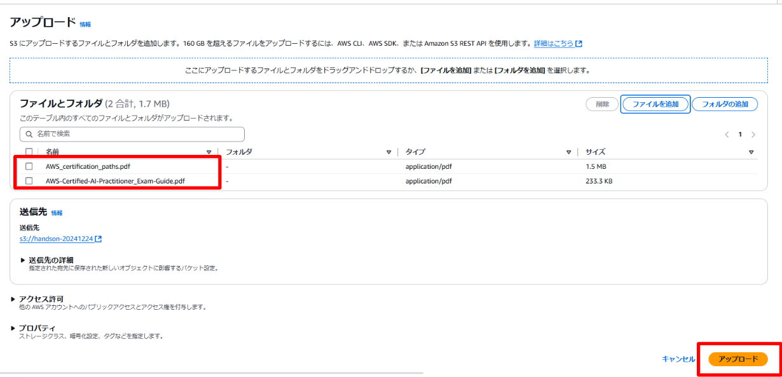782x377 pixels.
Task: Sort by 名前 column arrow
Action: (x=209, y=152)
